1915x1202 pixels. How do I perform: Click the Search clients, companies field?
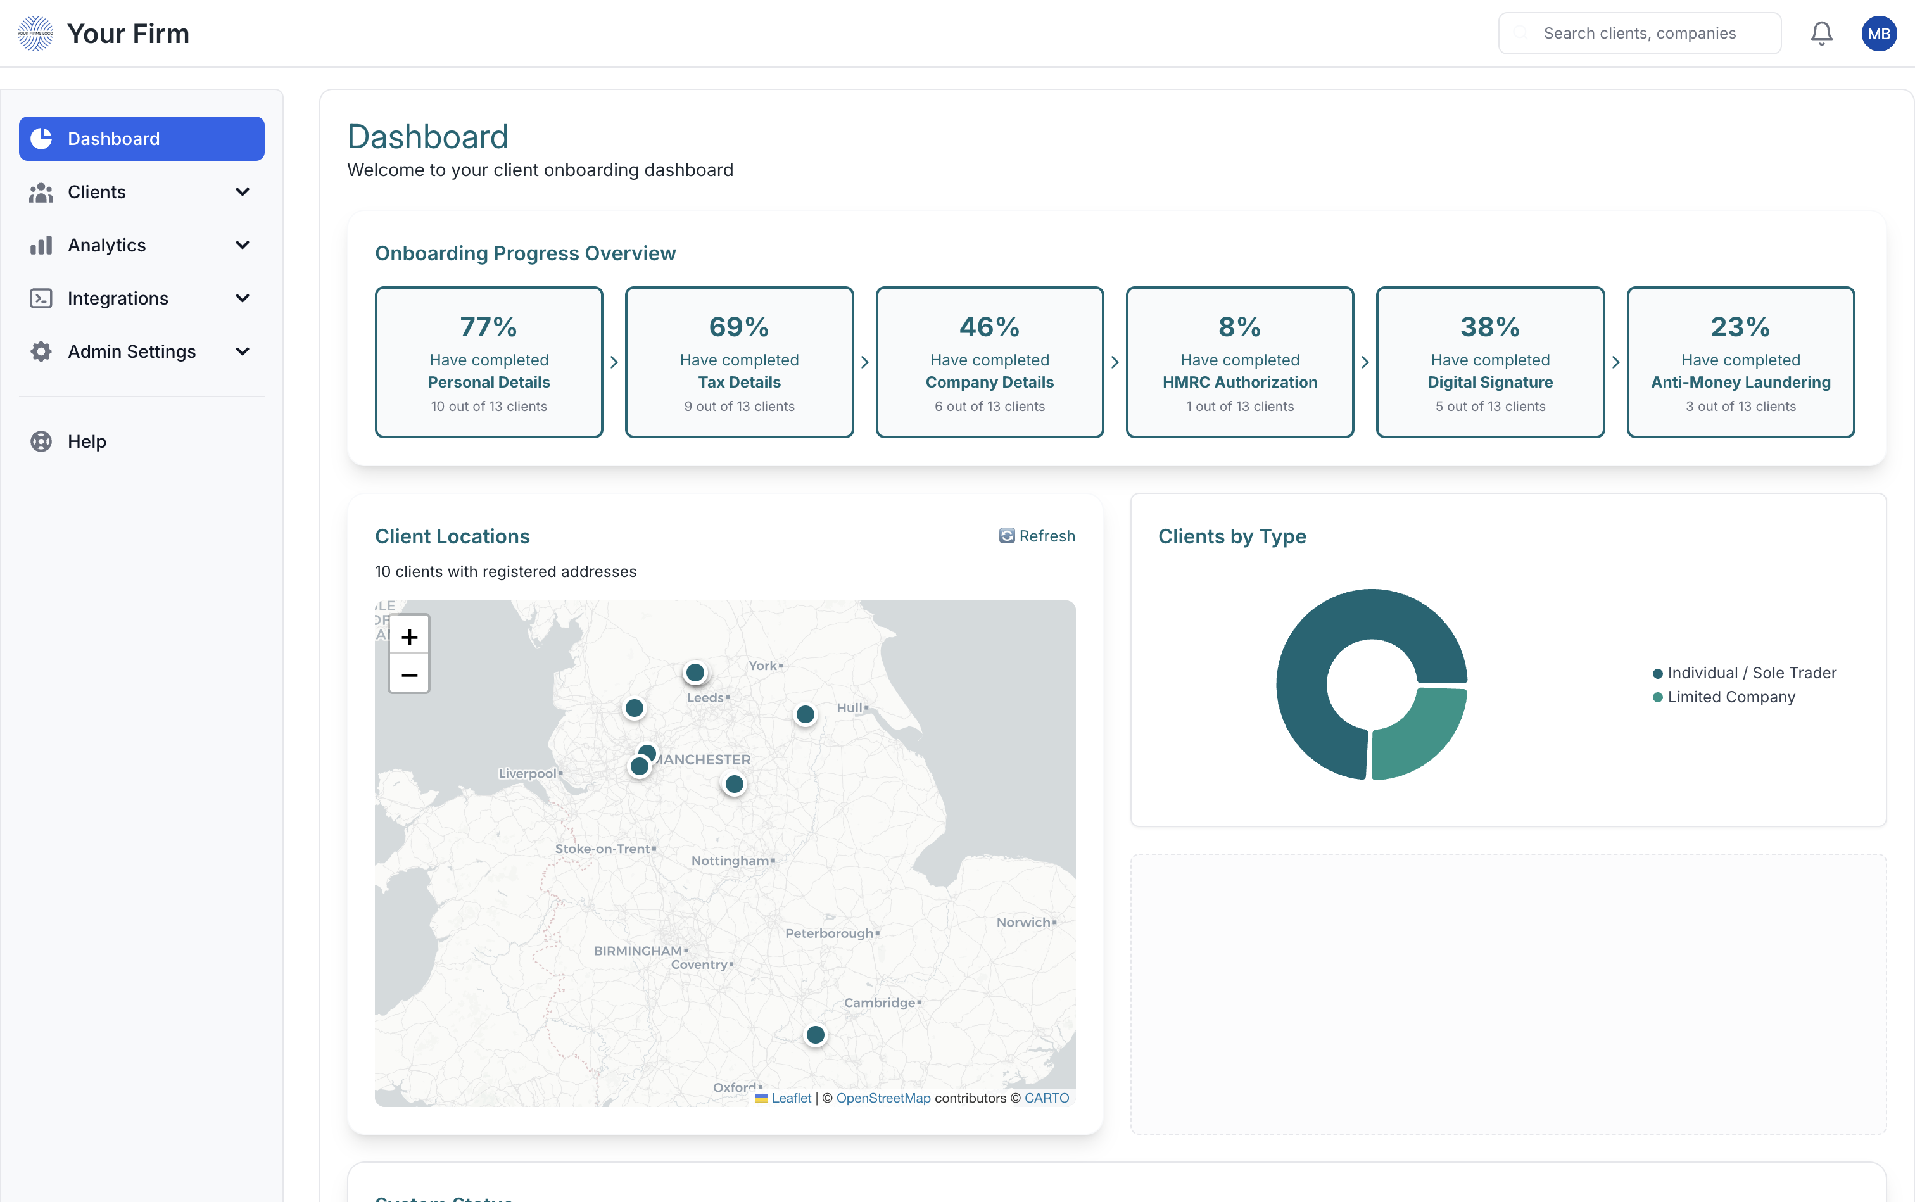click(1639, 34)
